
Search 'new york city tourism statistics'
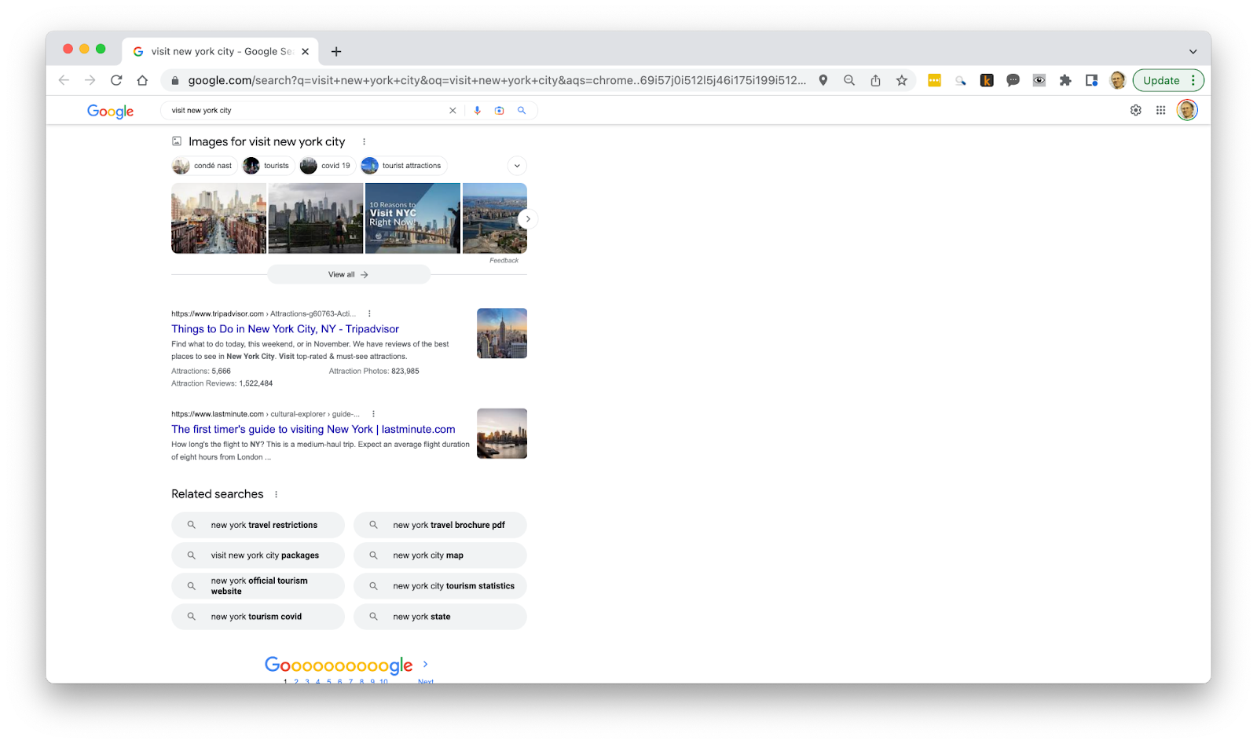click(x=440, y=586)
